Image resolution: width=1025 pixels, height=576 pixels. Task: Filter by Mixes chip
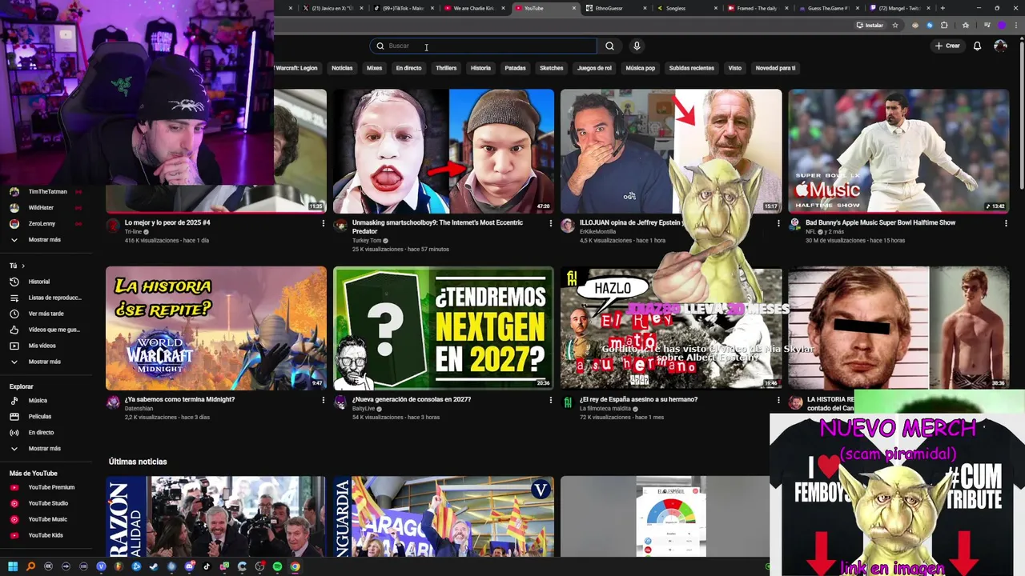(x=374, y=68)
